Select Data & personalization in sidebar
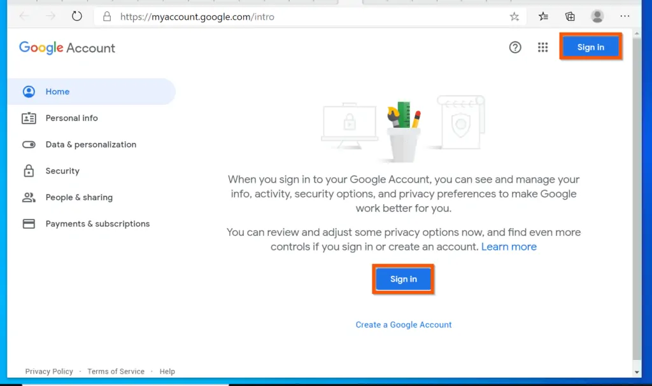The height and width of the screenshot is (386, 652). [x=90, y=144]
